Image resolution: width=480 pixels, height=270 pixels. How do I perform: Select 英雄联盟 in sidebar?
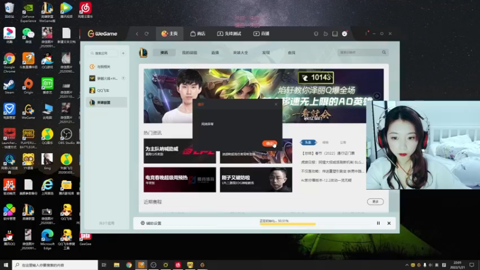(107, 102)
